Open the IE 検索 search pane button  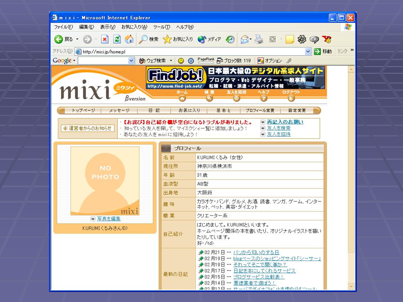(149, 39)
